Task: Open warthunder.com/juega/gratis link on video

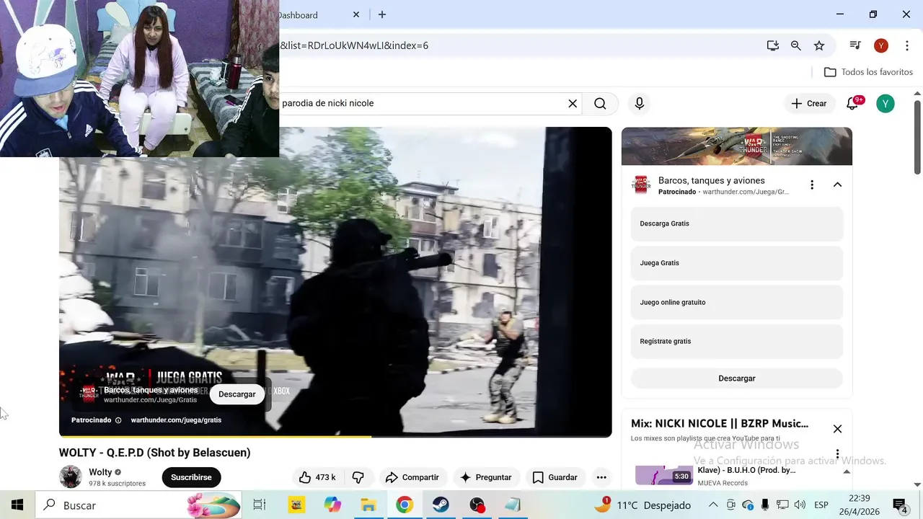Action: click(176, 420)
